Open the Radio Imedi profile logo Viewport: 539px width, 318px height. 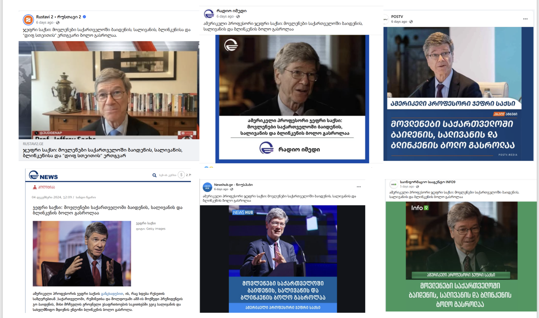click(209, 13)
